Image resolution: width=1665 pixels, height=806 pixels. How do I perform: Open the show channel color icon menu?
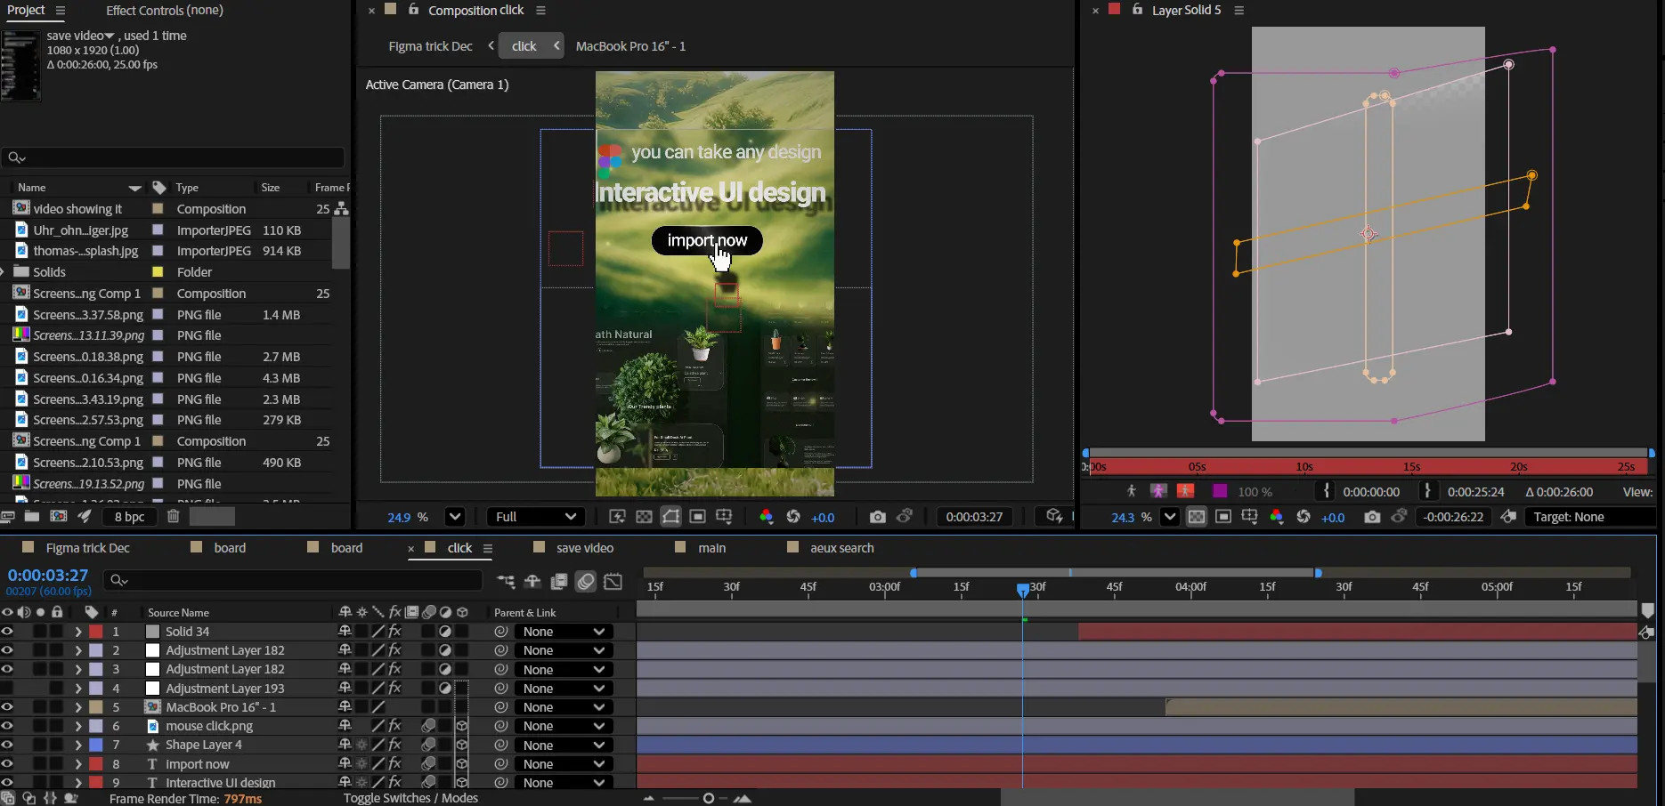pyautogui.click(x=766, y=517)
